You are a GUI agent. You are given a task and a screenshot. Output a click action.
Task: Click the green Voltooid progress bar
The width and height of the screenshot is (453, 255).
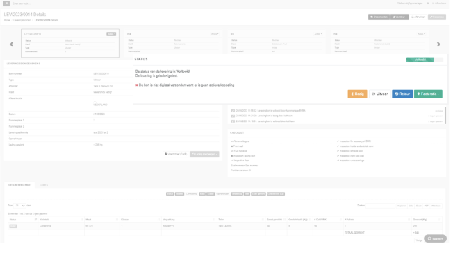[420, 60]
